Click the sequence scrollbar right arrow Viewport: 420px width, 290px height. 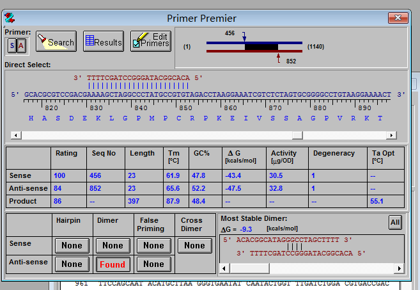[391, 135]
